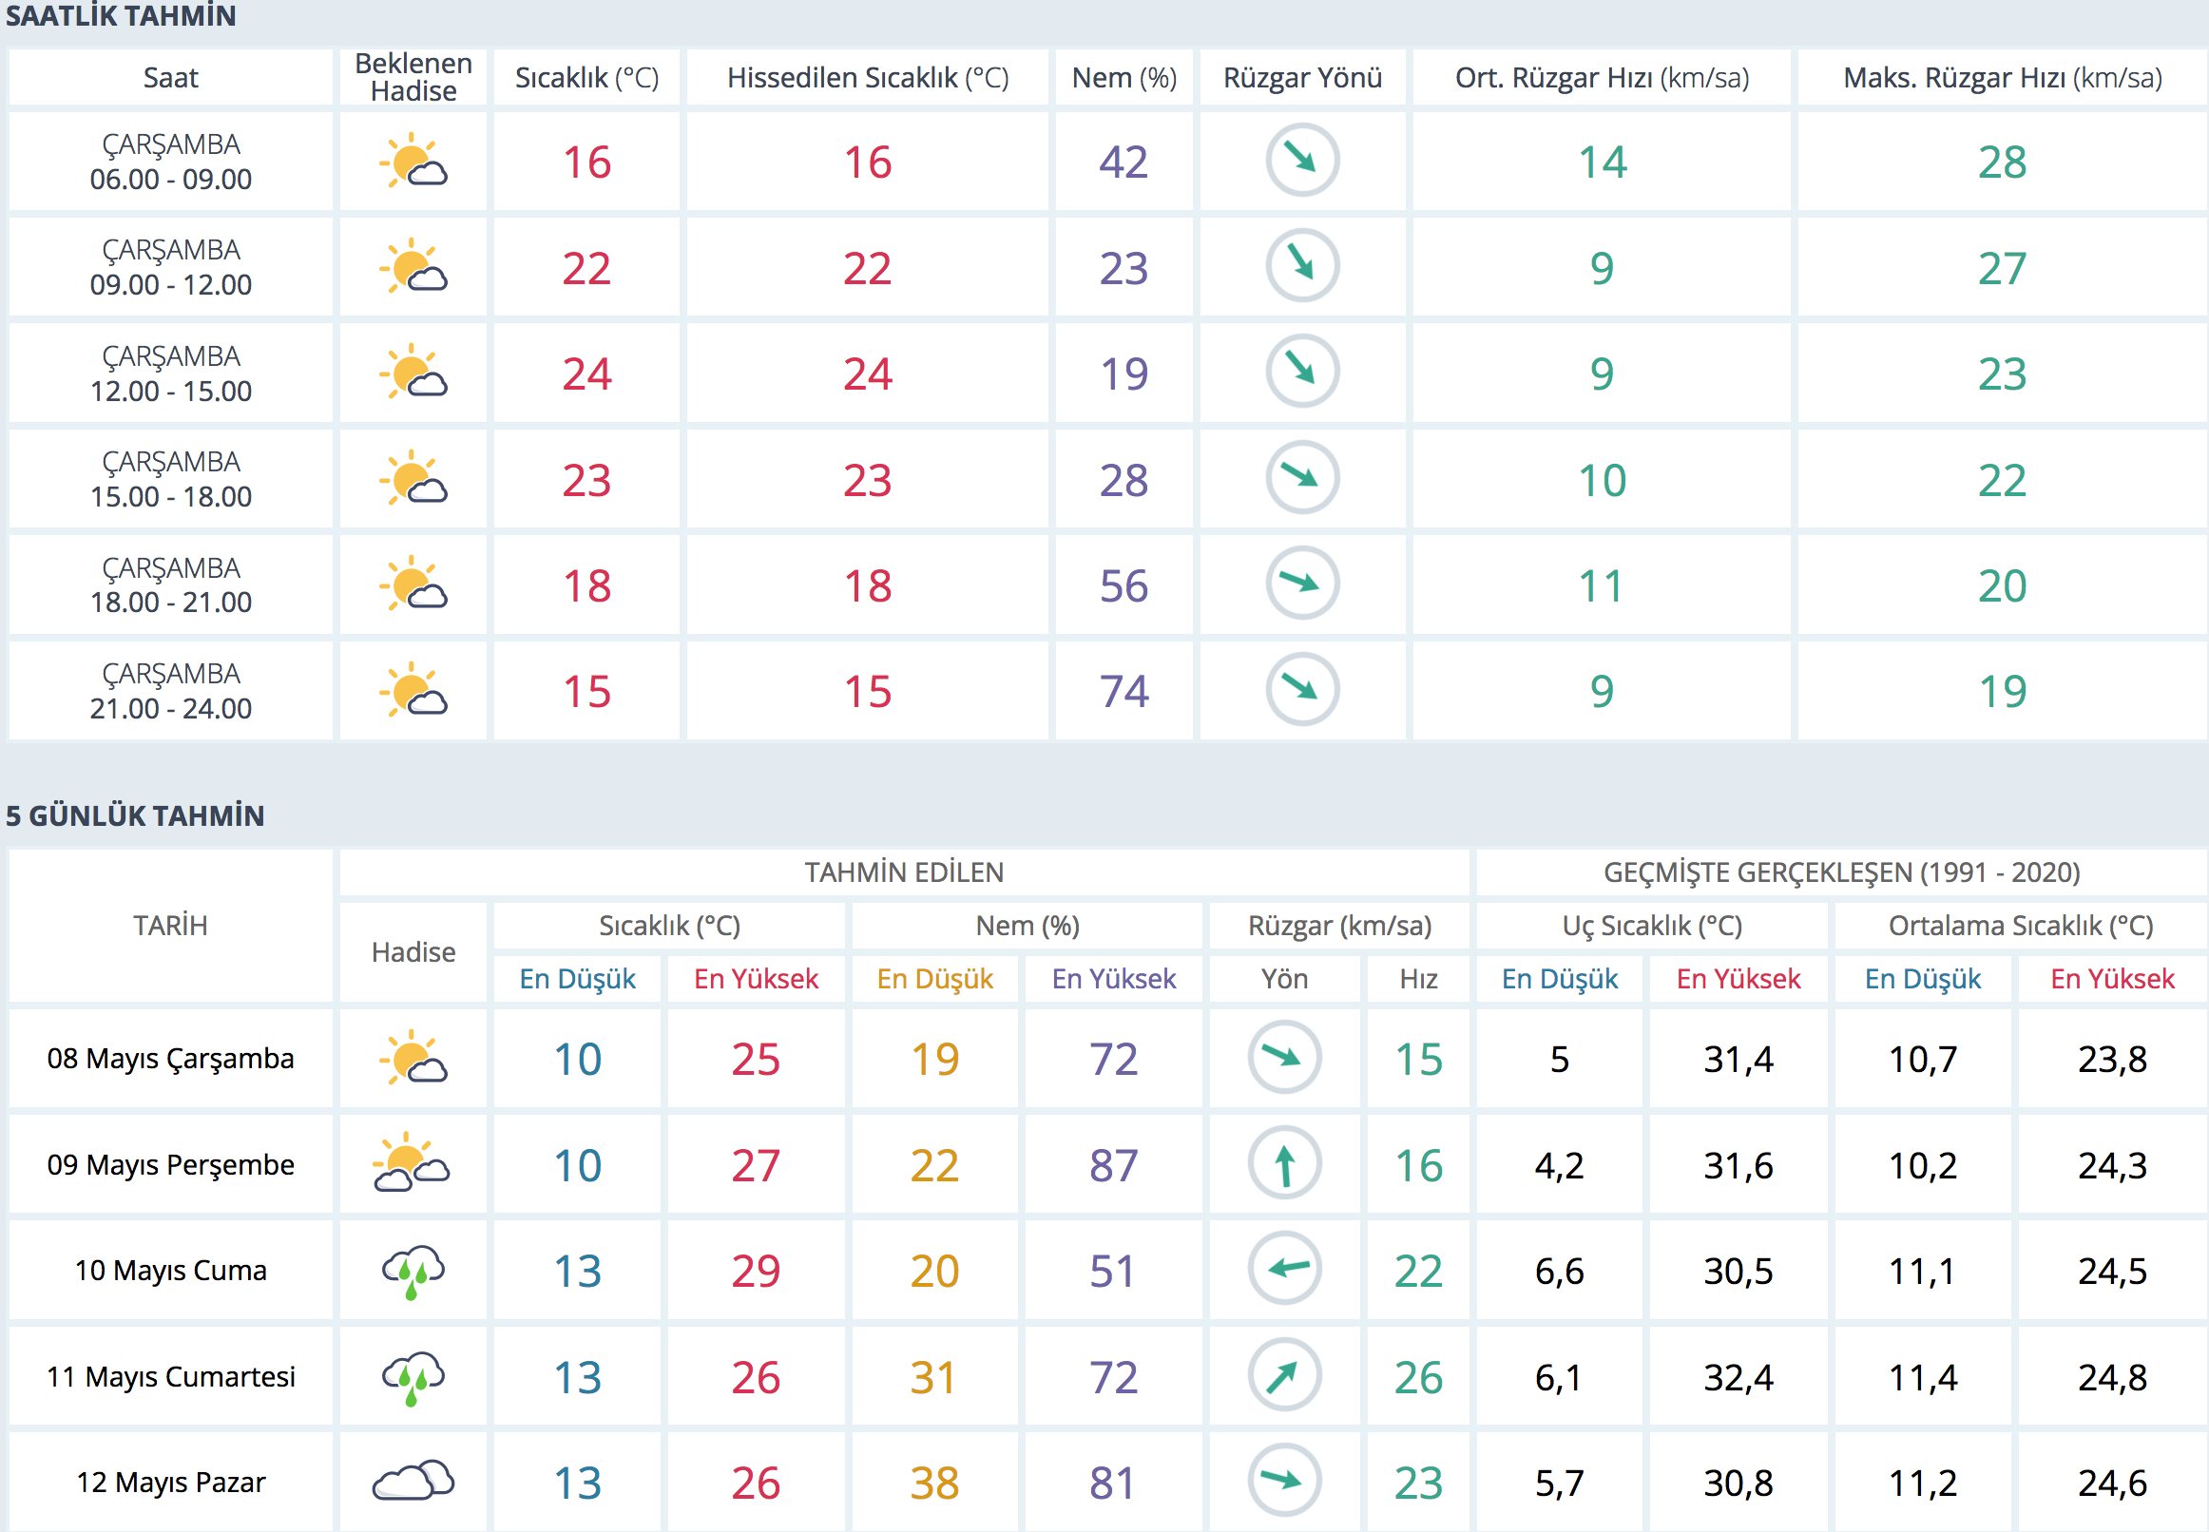Click the Maks. Rüzgar Hızı column header
Screen dimensions: 2209x1532
click(2002, 78)
